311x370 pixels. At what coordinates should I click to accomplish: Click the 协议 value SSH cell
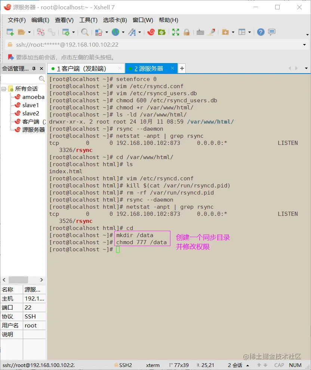coord(34,317)
